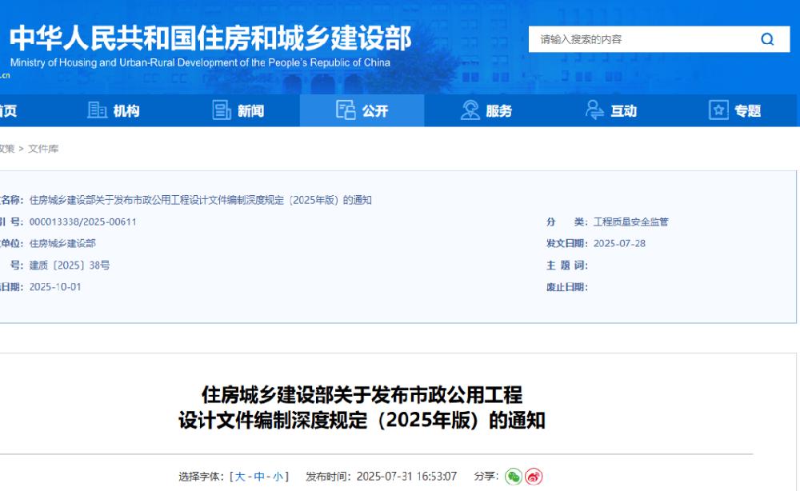This screenshot has width=800, height=491.
Task: Select large font size 大
Action: pyautogui.click(x=240, y=477)
